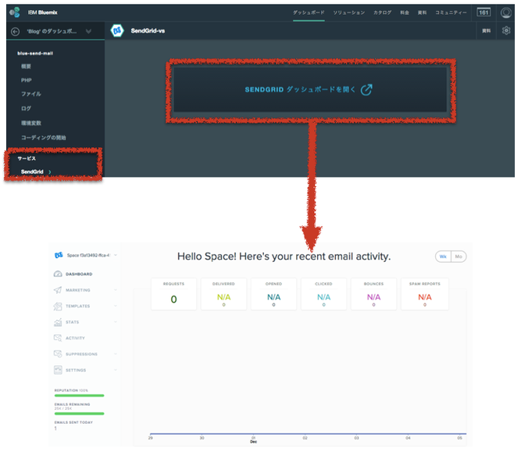521x452 pixels.
Task: Expand the 'Blog' dashboard dropdown chevron
Action: click(x=88, y=31)
